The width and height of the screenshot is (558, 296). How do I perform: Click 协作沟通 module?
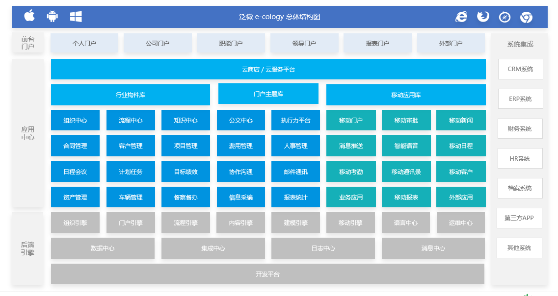pos(241,172)
